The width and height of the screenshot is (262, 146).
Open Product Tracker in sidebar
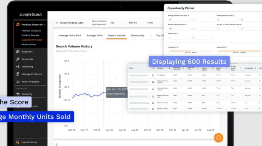pos(30,35)
